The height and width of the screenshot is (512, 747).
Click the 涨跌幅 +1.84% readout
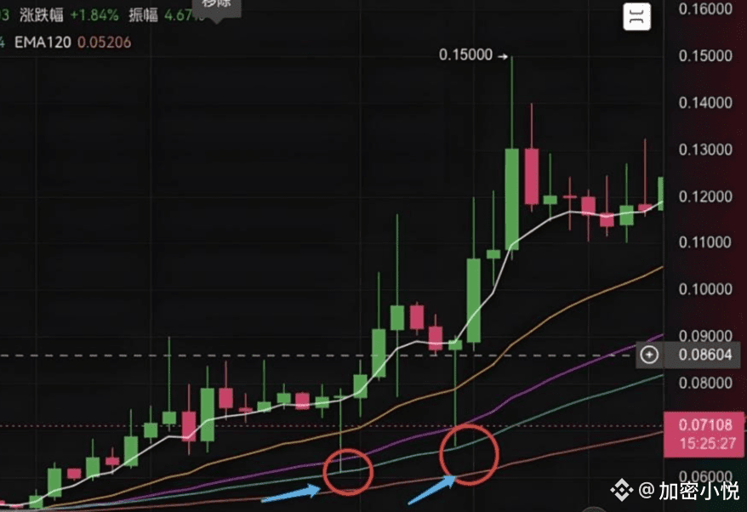[69, 15]
